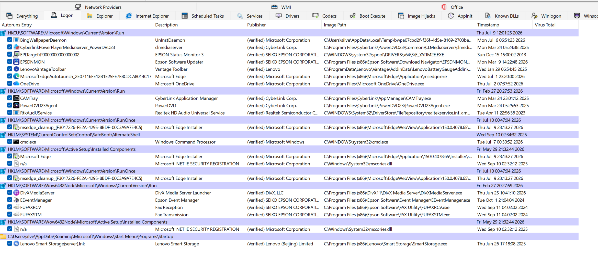Viewport: 598px width, 259px height.
Task: Click the EPLTarget printer monitor icon
Action: tap(16, 54)
